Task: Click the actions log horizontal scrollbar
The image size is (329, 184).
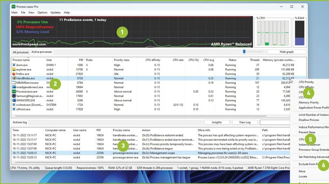Action: [x=118, y=162]
